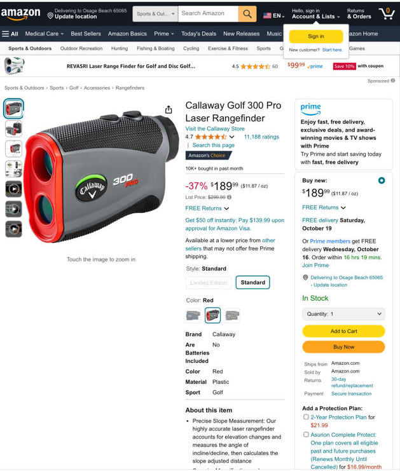Click the share icon above product image
This screenshot has width=400, height=471.
169,109
